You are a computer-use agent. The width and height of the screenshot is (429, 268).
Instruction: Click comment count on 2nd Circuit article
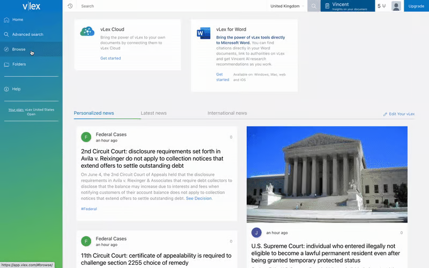(x=231, y=137)
